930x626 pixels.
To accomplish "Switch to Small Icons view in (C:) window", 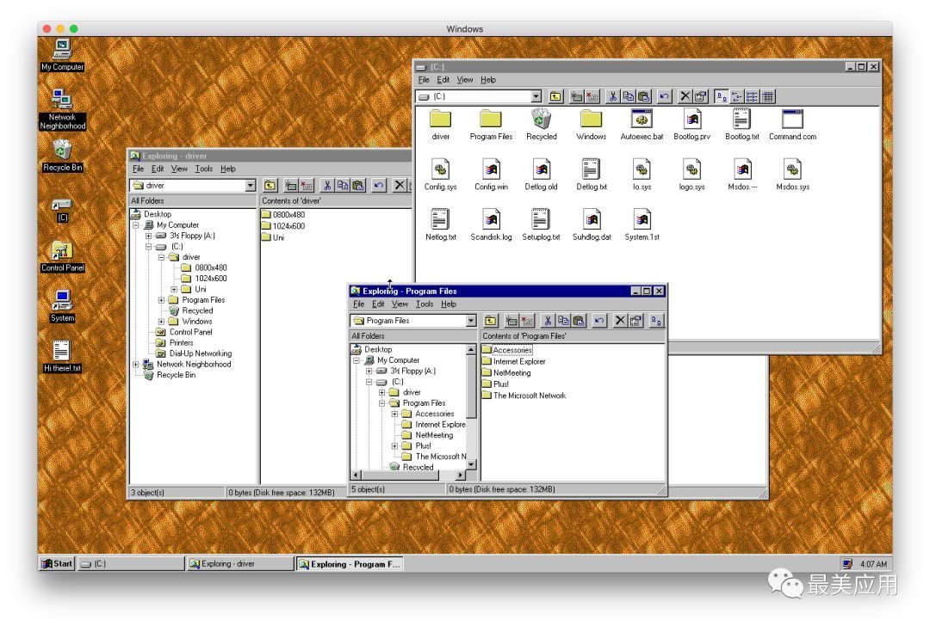I will (736, 97).
